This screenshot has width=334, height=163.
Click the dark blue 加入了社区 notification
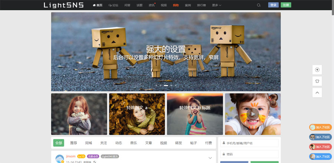320,137
